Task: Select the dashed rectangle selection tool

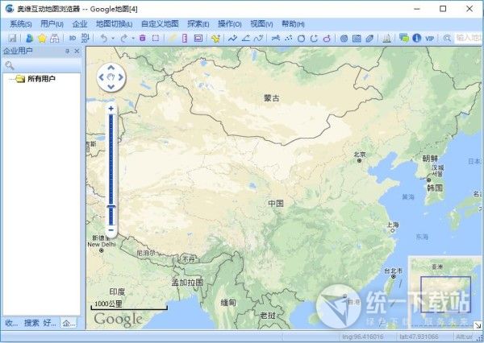Action: (x=156, y=38)
